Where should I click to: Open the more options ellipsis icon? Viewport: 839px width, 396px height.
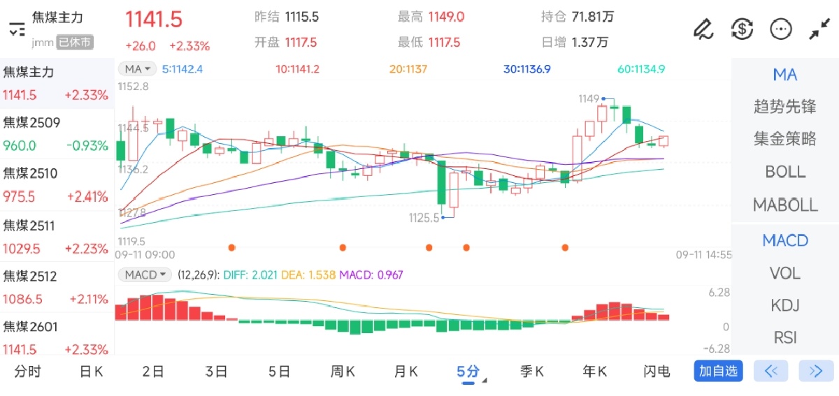[780, 29]
